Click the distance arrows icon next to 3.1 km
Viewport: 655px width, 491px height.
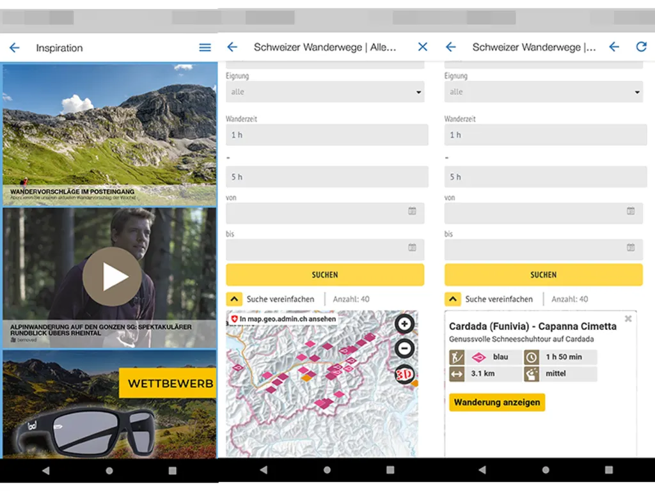point(455,374)
